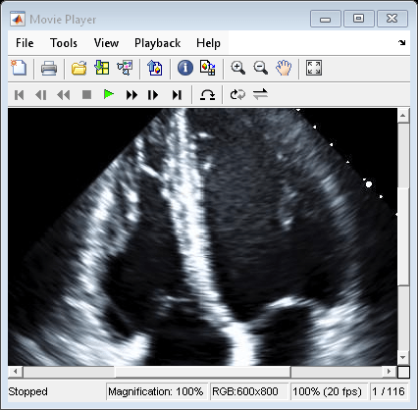
Task: Click the New Movie Player icon
Action: pyautogui.click(x=19, y=68)
